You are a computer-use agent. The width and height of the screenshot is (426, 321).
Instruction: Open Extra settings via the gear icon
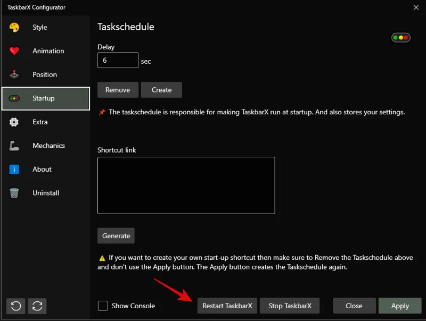point(15,122)
